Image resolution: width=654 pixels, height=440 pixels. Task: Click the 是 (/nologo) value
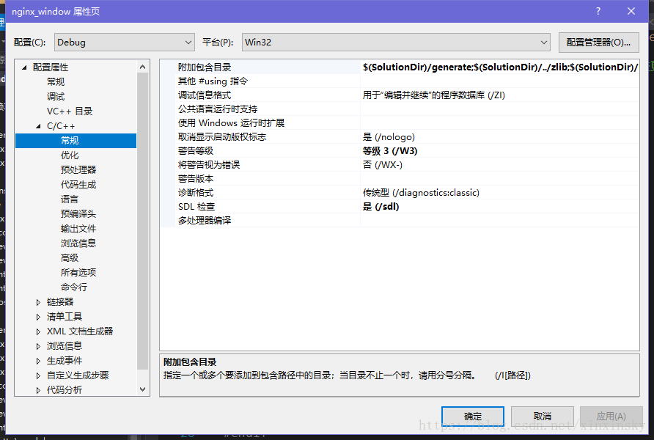pyautogui.click(x=389, y=137)
